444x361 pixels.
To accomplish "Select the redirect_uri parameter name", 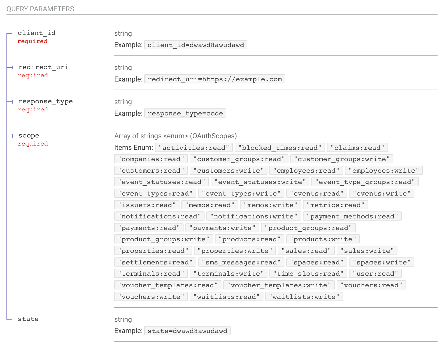I will click(x=43, y=67).
